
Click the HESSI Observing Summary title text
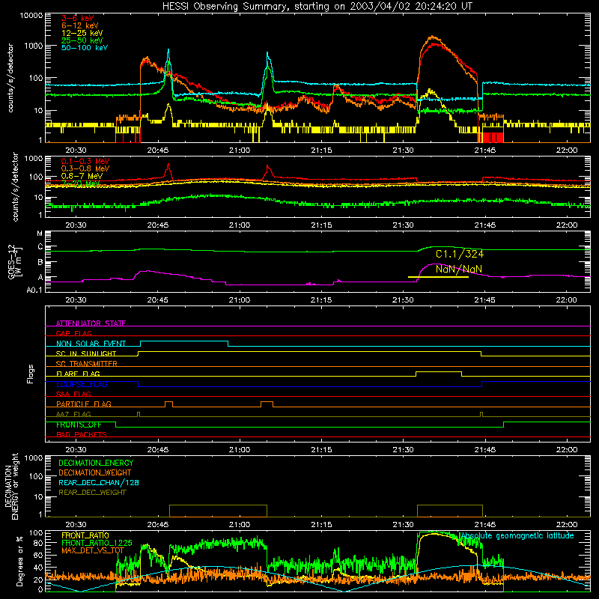click(317, 7)
